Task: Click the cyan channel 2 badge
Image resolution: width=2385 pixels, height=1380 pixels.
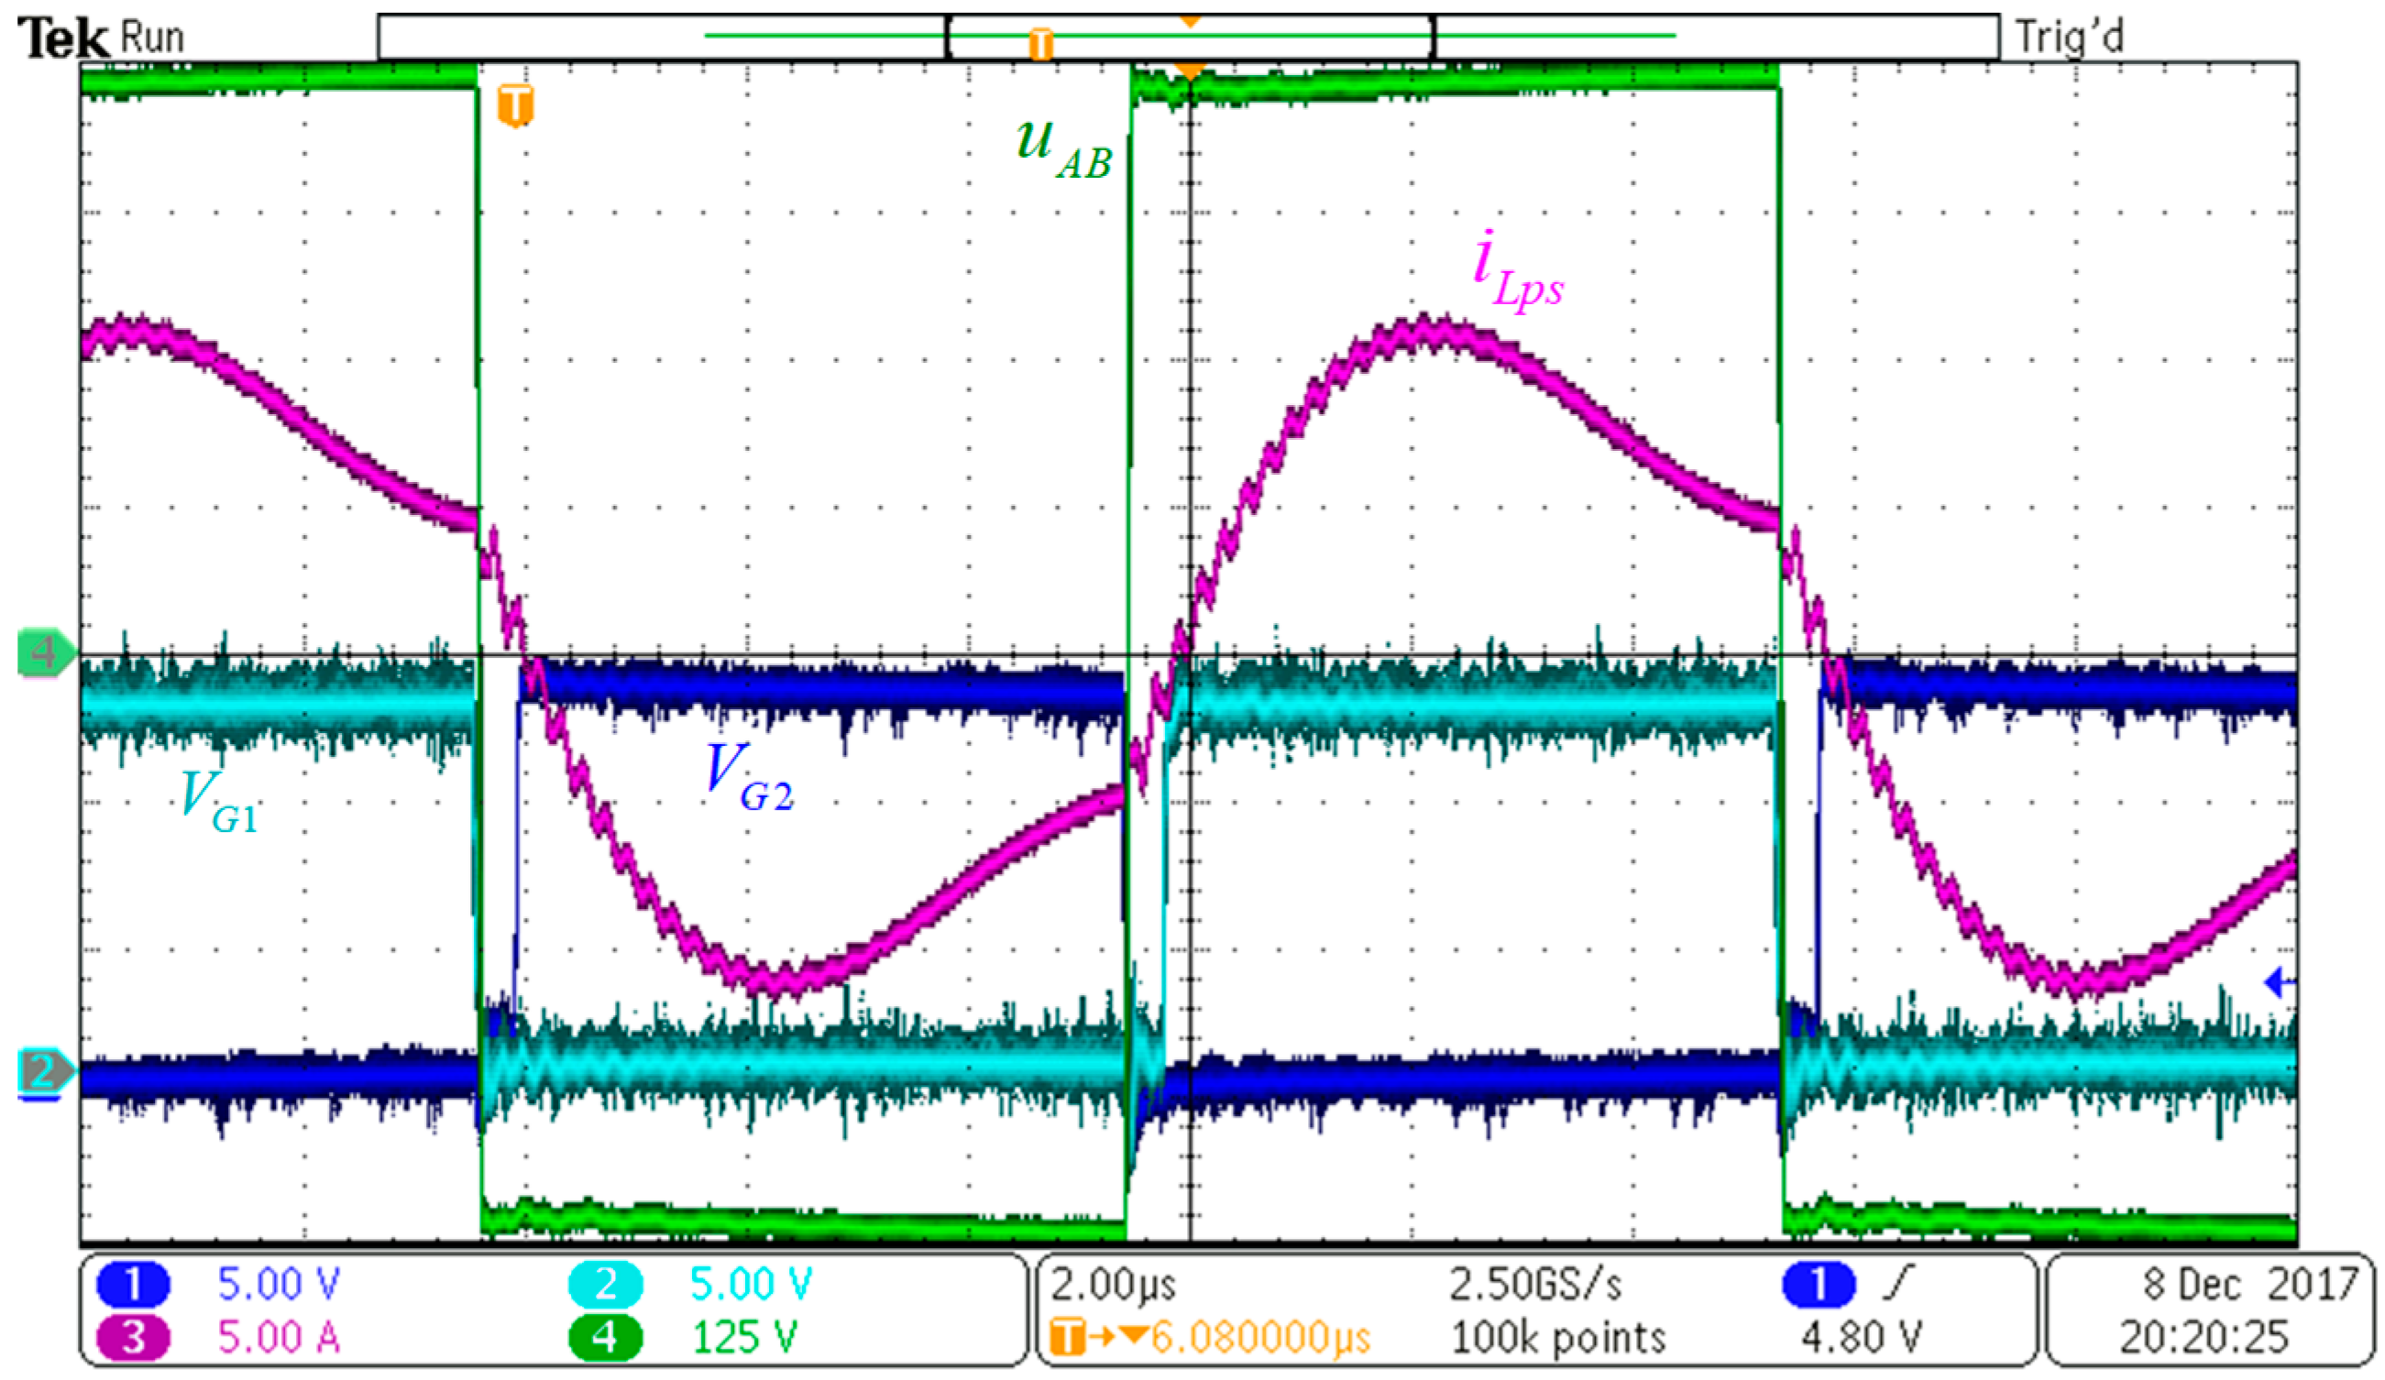Action: tap(605, 1285)
